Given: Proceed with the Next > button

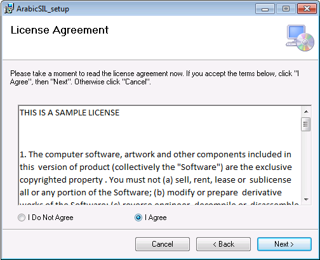Looking at the screenshot, I should pyautogui.click(x=284, y=244).
